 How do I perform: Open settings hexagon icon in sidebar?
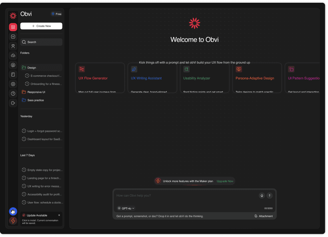click(x=13, y=84)
